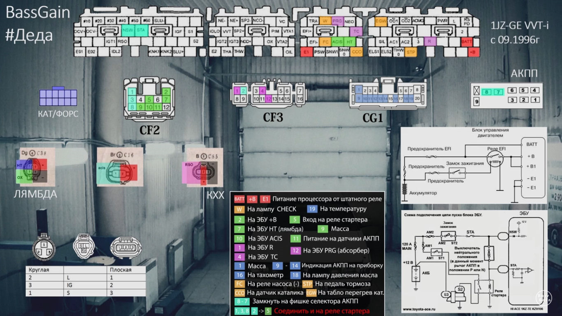562x316 pixels.
Task: Click pin 6 on the АКПП connector
Action: (x=512, y=90)
